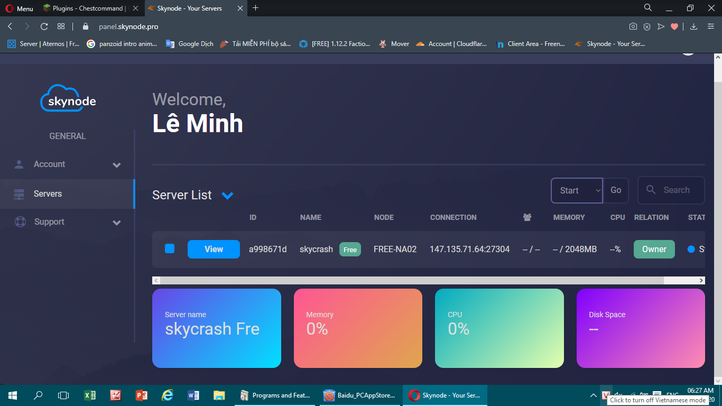Open a new browser tab with plus
722x406 pixels.
256,8
